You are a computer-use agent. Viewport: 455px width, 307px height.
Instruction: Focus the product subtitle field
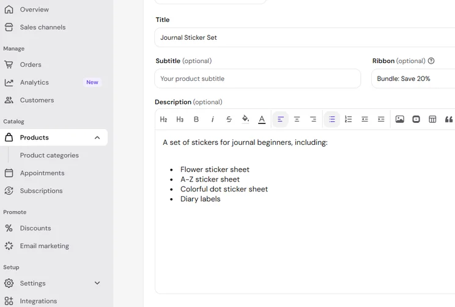pos(257,79)
